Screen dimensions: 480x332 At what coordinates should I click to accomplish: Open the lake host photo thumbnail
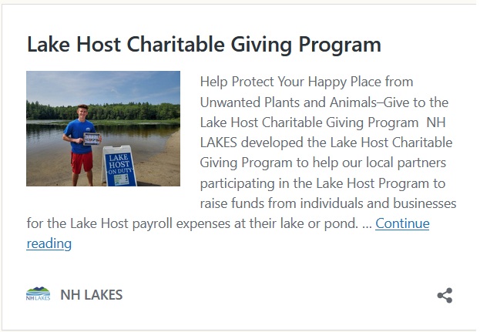103,129
